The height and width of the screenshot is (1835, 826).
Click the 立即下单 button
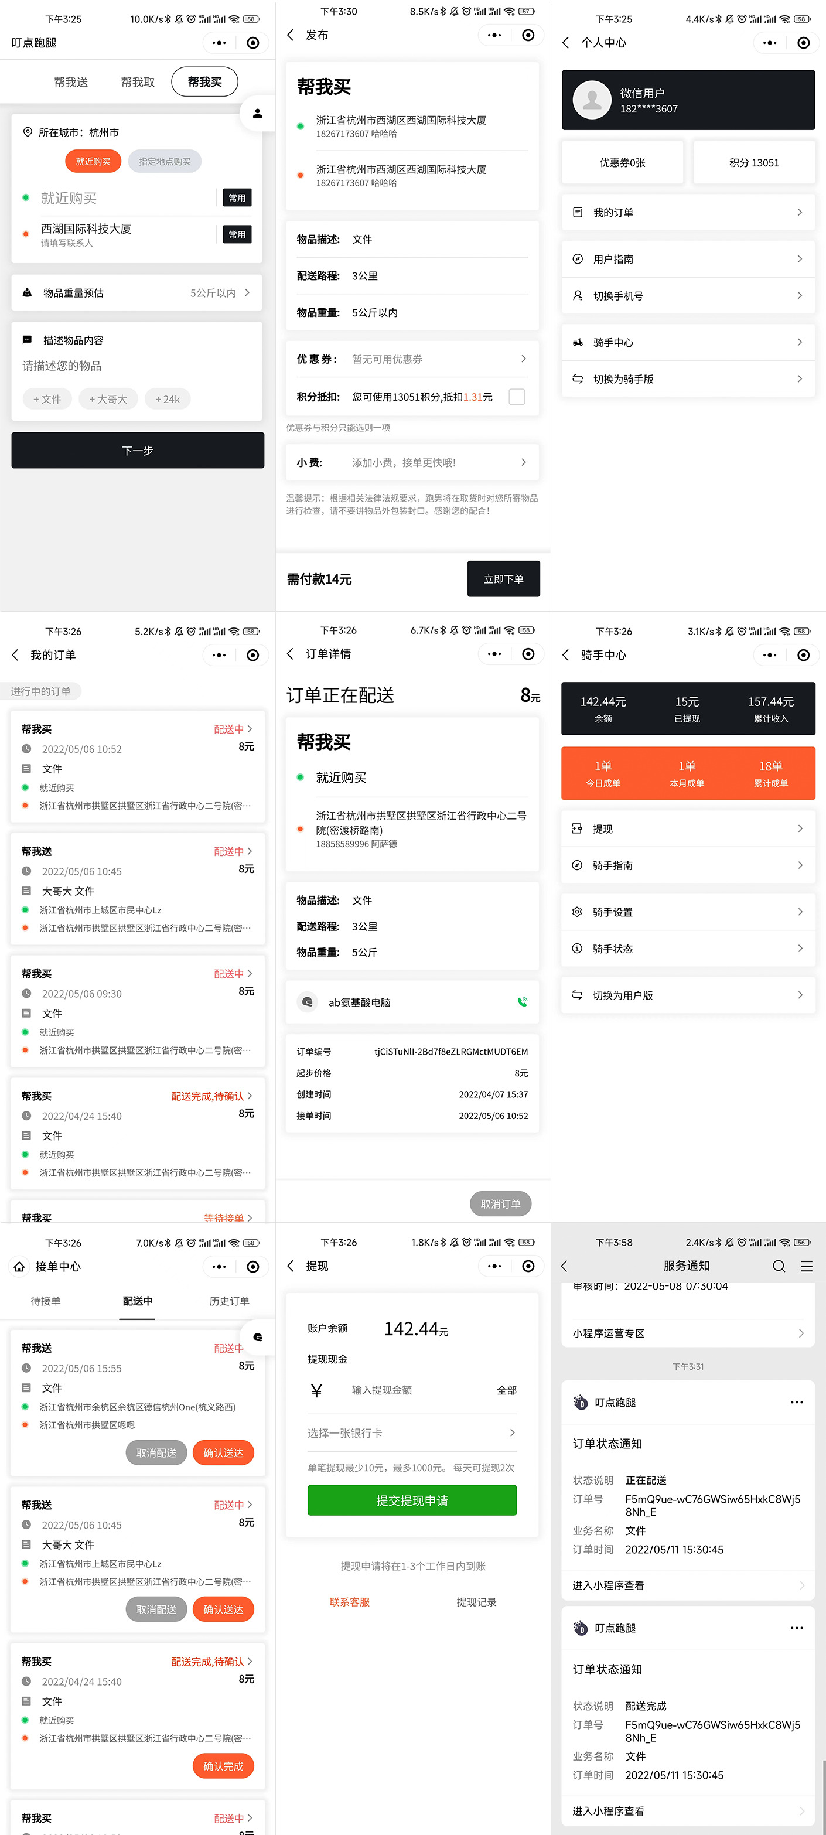[503, 578]
